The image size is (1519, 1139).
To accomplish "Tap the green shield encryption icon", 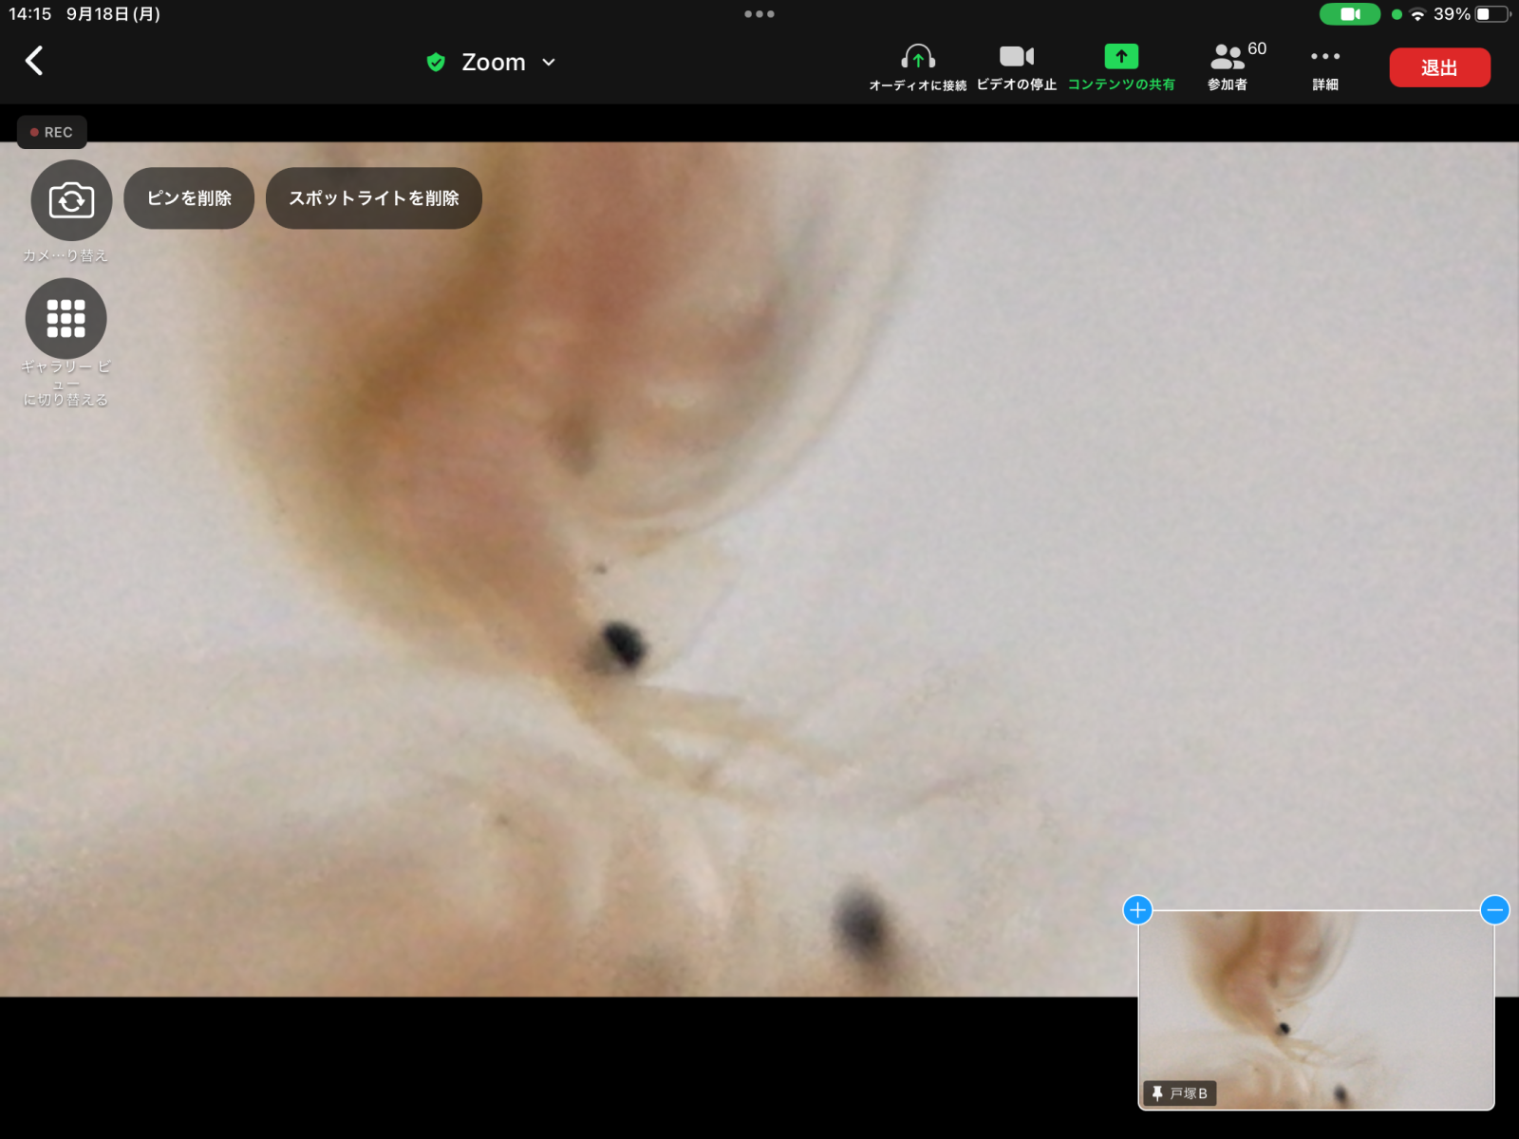I will 436,63.
